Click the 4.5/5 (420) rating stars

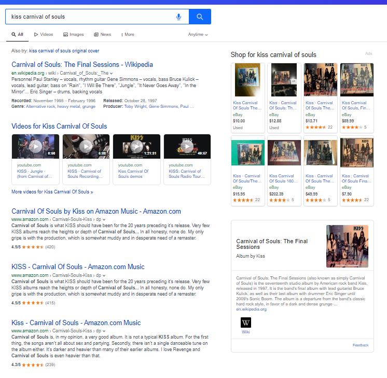pyautogui.click(x=33, y=247)
